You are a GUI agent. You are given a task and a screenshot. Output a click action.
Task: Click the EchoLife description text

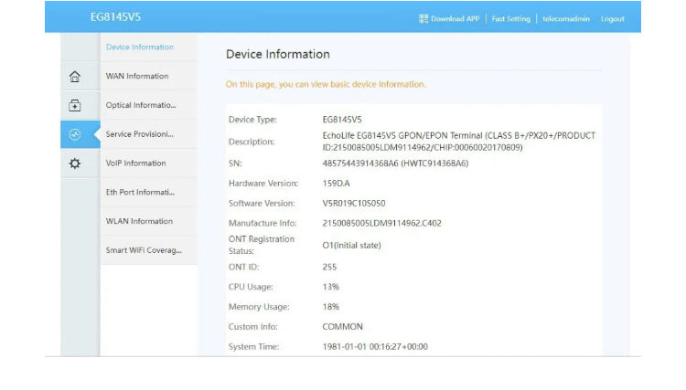(x=459, y=142)
